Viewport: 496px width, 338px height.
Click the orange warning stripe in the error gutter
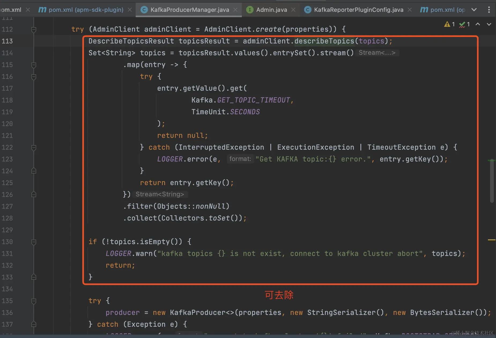tap(491, 240)
